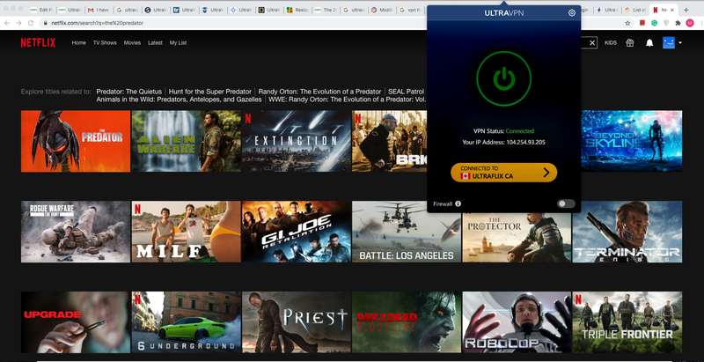Open The Predator movie thumbnail
This screenshot has height=362, width=704.
tap(76, 141)
